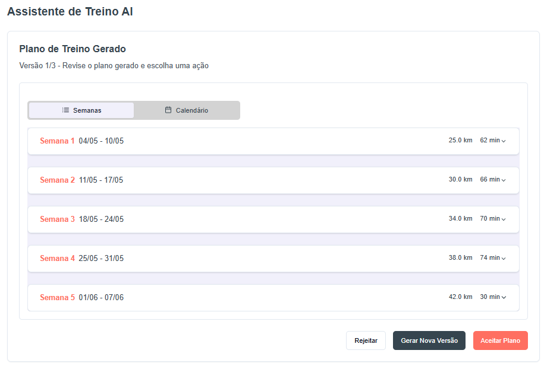Click the Plano de Treino Gerado heading
544x366 pixels.
(73, 49)
